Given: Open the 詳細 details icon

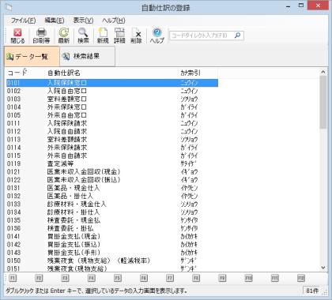Looking at the screenshot, I should click(119, 36).
